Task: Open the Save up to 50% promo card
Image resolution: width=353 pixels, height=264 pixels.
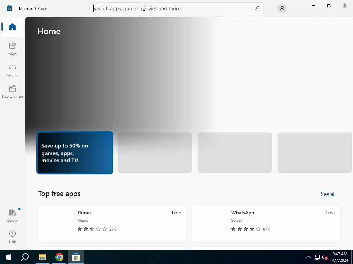Action: coord(75,153)
